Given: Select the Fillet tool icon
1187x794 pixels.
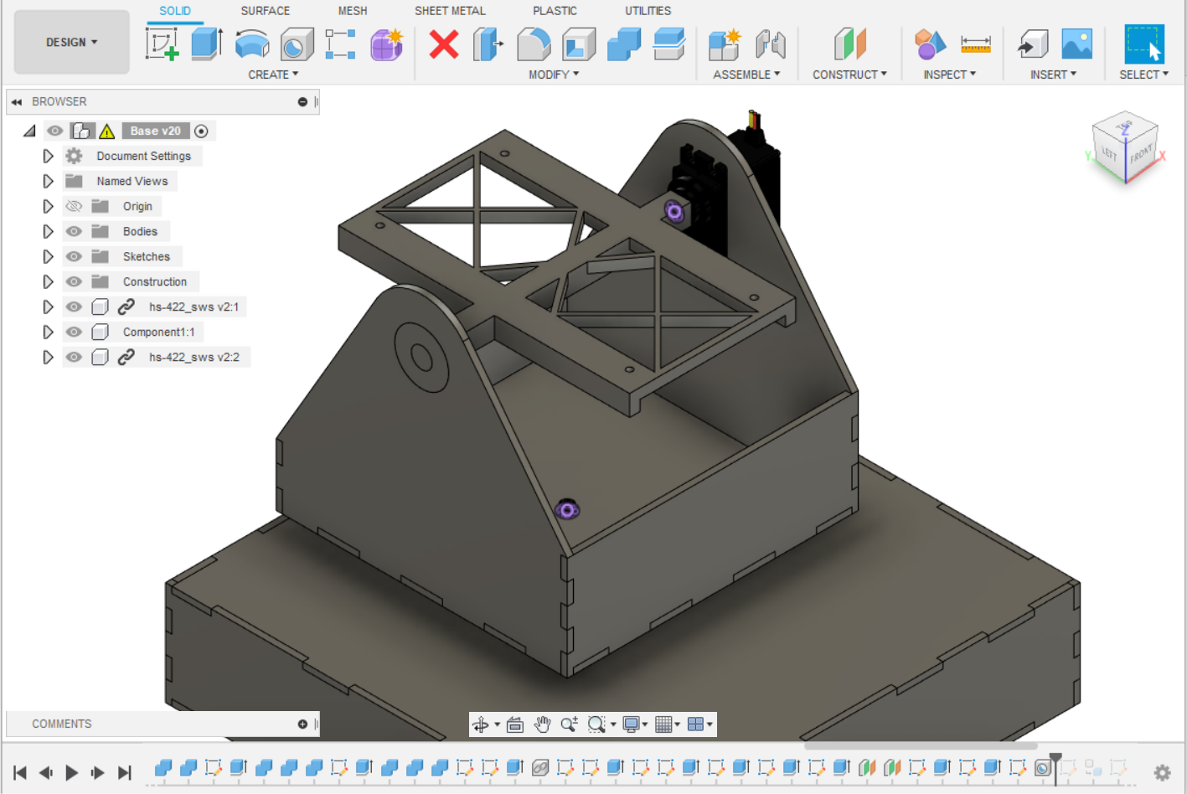Looking at the screenshot, I should tap(534, 44).
